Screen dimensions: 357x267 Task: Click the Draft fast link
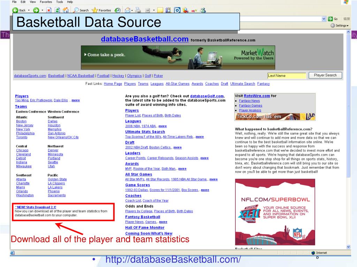pyautogui.click(x=224, y=84)
